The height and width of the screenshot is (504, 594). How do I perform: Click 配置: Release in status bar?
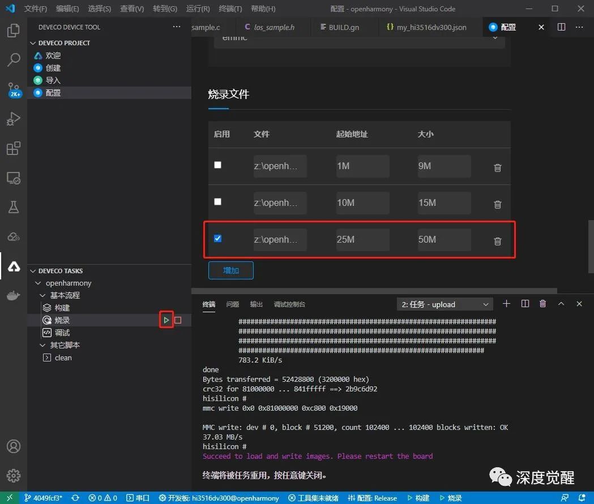point(373,498)
